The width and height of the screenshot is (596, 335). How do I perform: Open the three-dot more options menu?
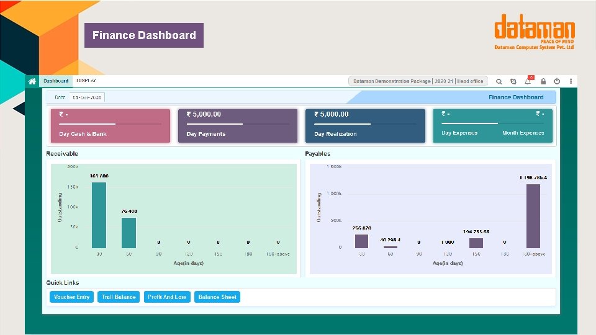[571, 81]
